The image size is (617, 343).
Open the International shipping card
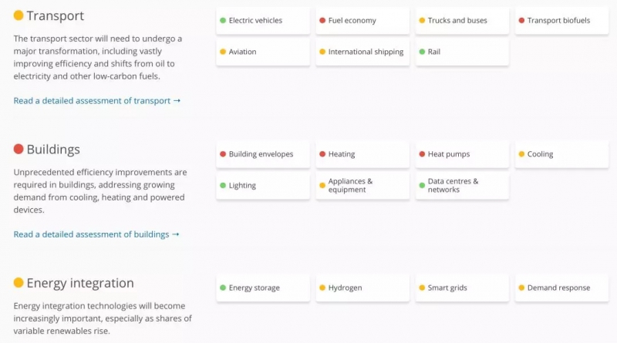[x=362, y=52]
